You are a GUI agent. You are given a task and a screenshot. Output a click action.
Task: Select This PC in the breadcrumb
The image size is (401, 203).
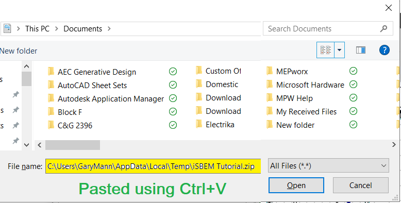pyautogui.click(x=37, y=29)
